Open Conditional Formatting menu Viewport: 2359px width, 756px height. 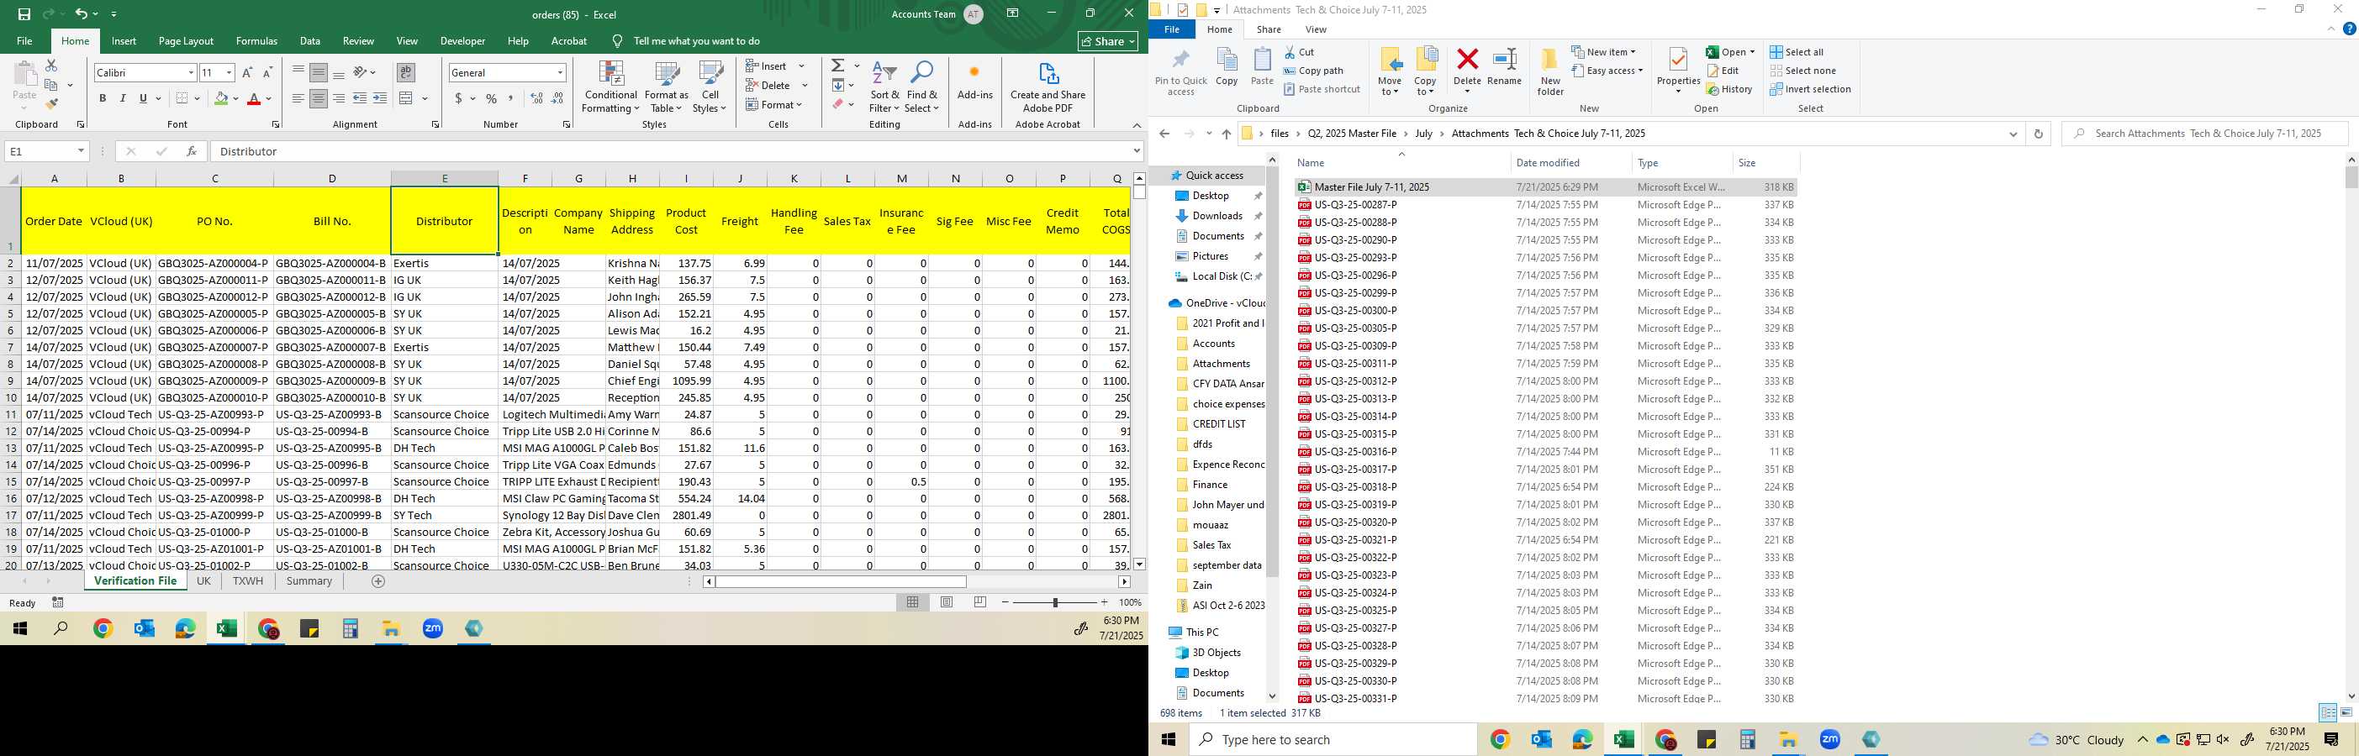[611, 88]
